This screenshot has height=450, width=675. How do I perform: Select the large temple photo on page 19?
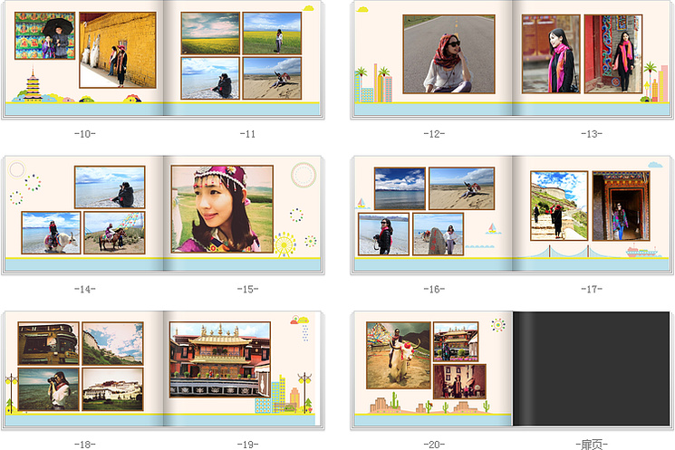[x=220, y=359]
